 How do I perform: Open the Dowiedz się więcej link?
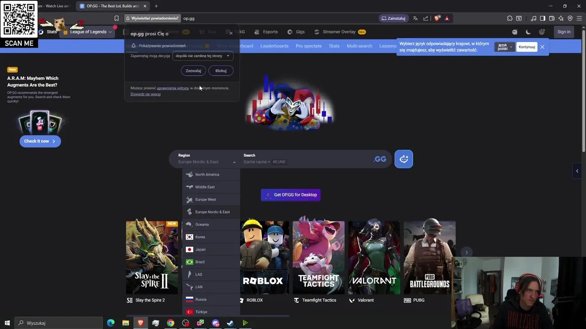[146, 94]
